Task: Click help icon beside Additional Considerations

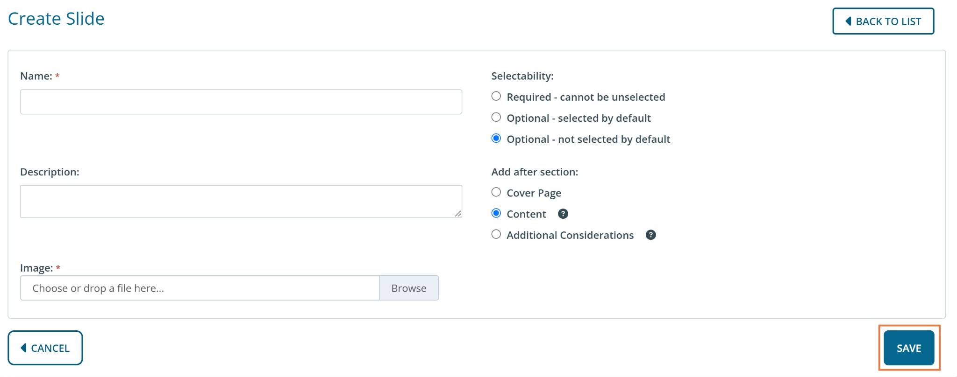Action: (650, 235)
